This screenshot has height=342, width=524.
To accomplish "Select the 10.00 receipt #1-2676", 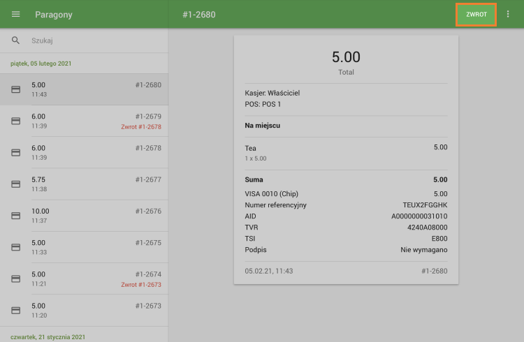I will (x=91, y=216).
